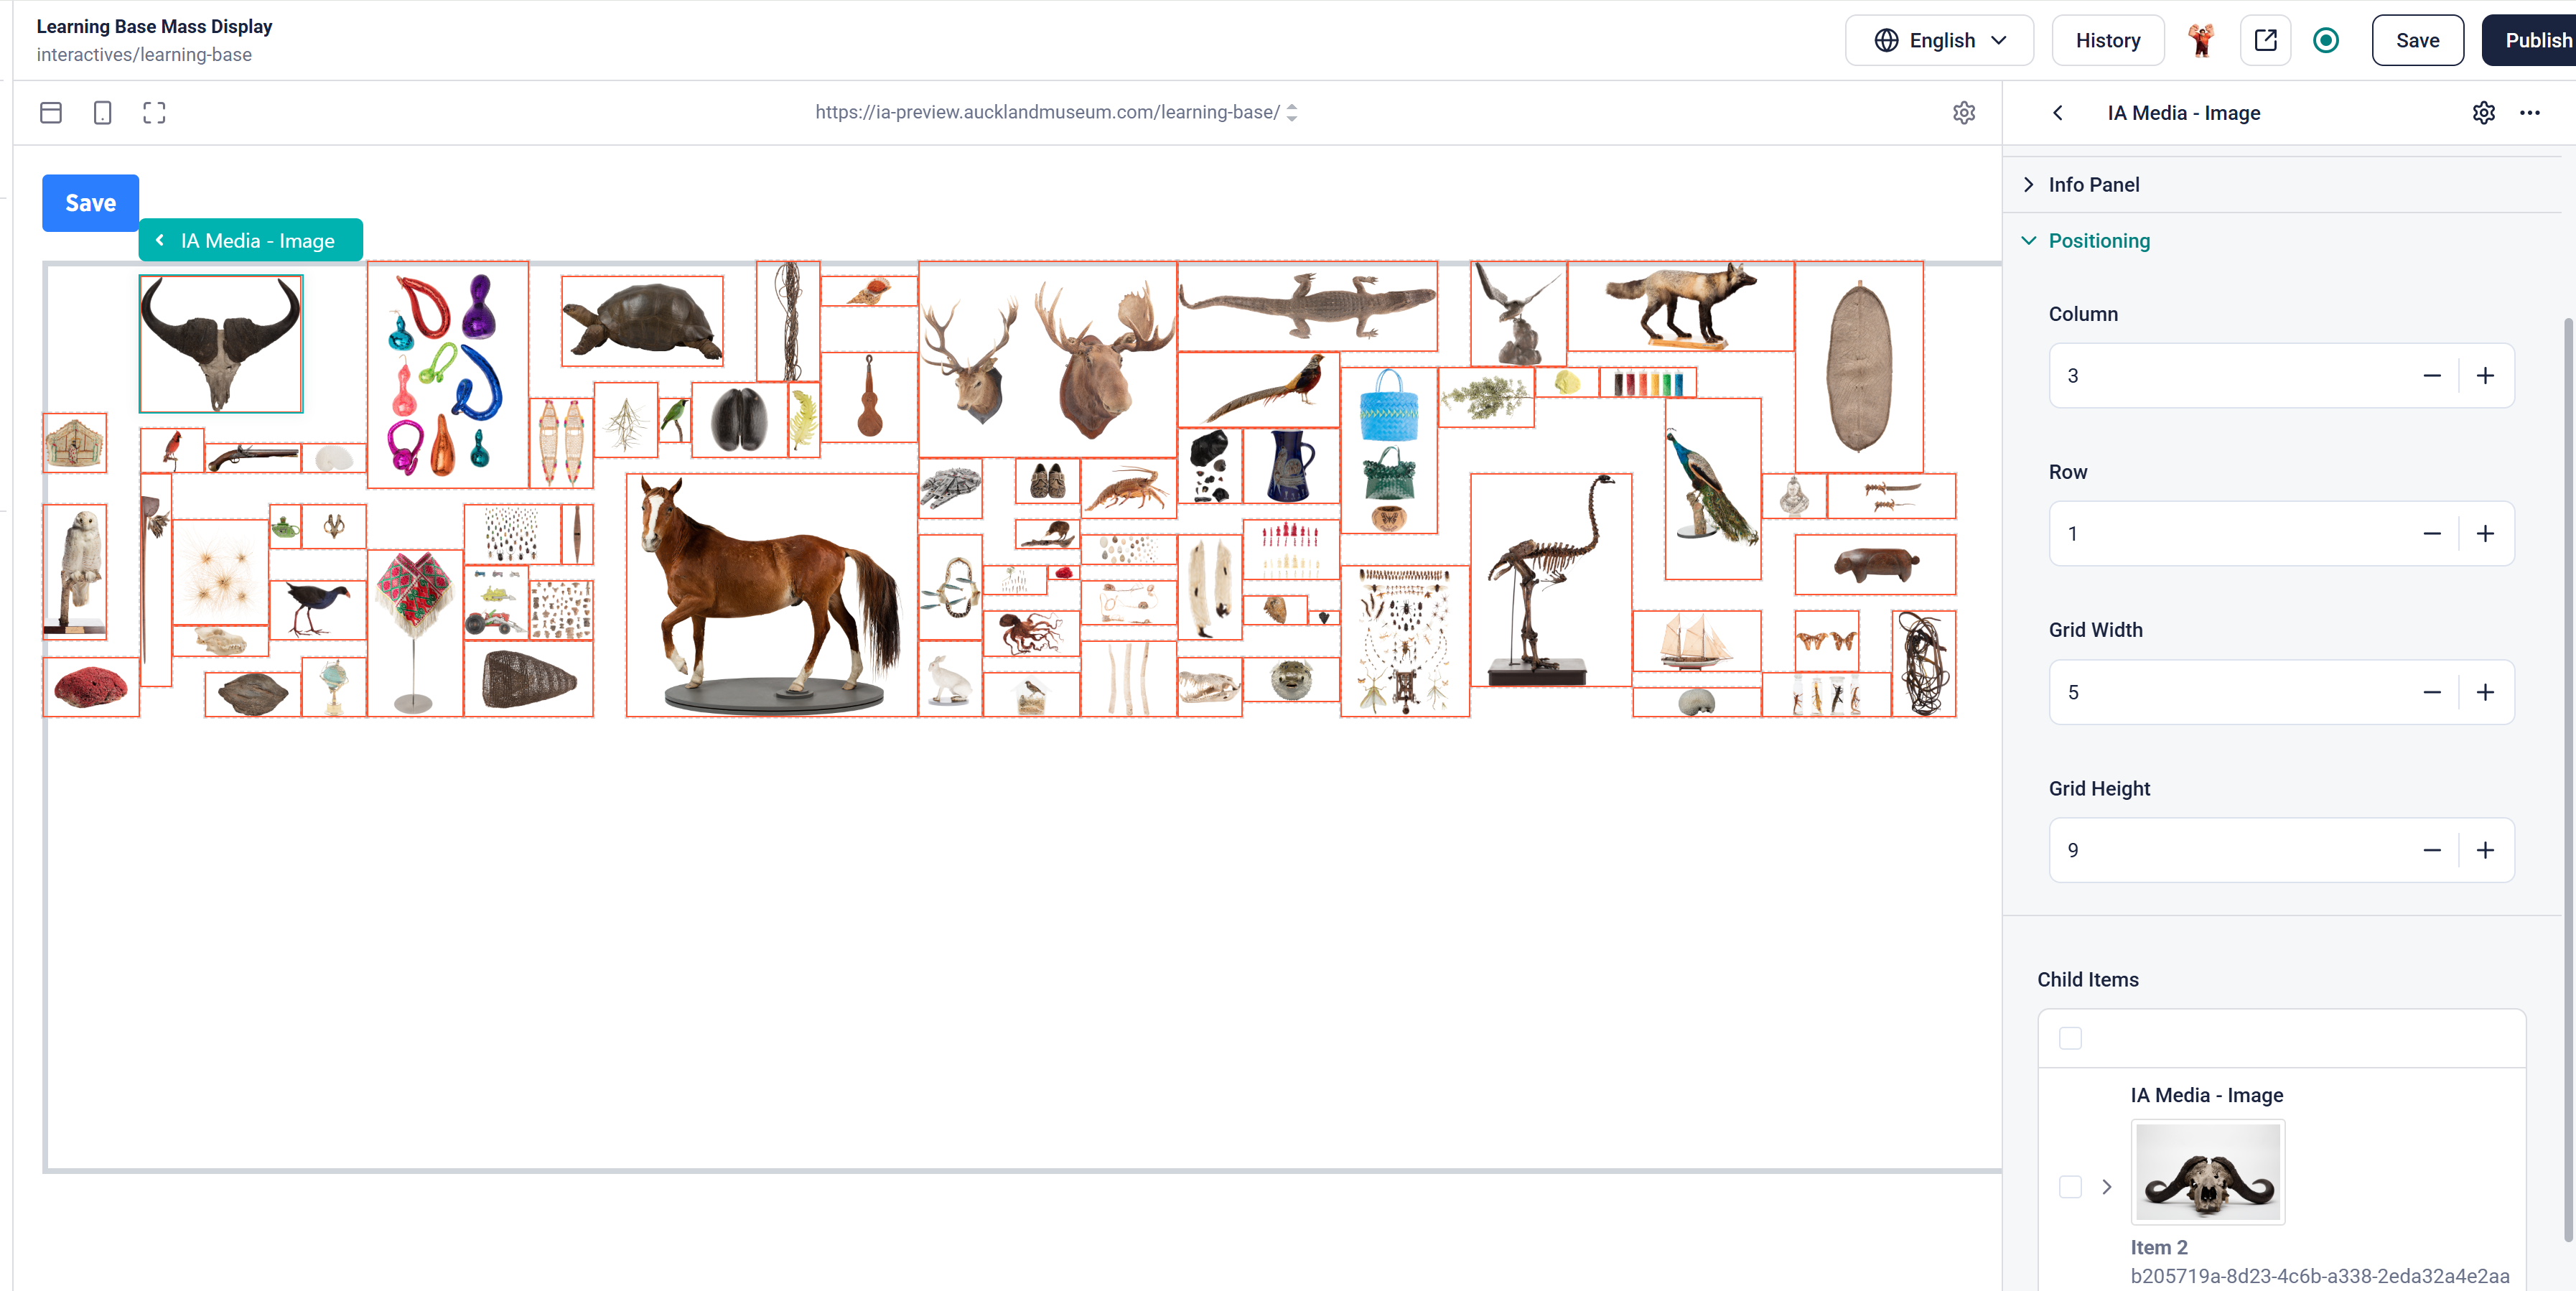Click the user avatar icon
Screen dimensions: 2576x1291
(2201, 40)
